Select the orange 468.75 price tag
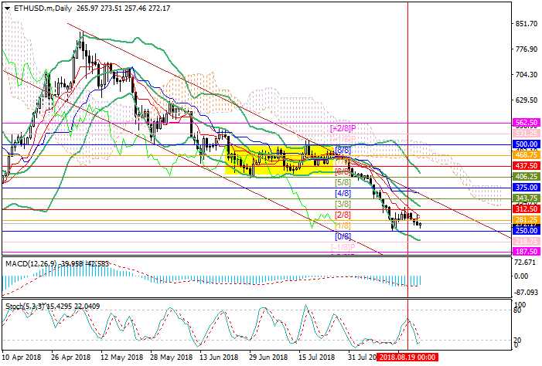The height and width of the screenshot is (366, 542). 526,154
